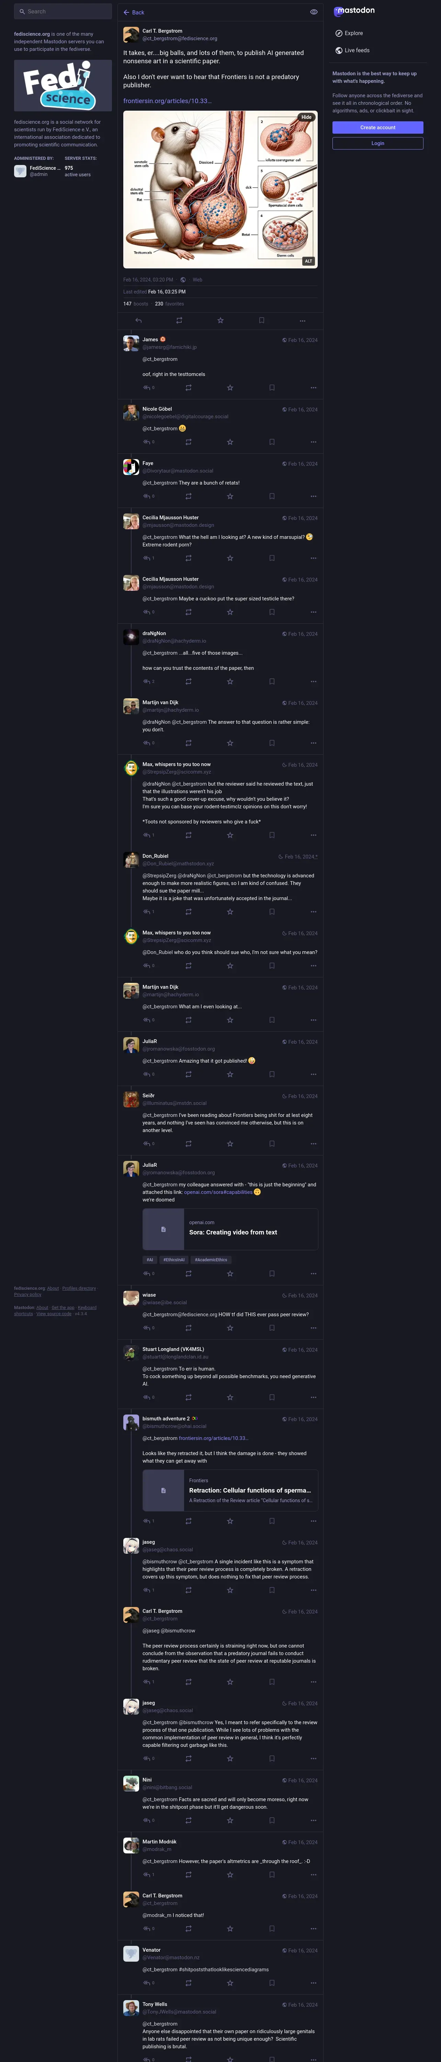The height and width of the screenshot is (2062, 441).
Task: Show the ALT text badge on rat image
Action: [x=308, y=261]
